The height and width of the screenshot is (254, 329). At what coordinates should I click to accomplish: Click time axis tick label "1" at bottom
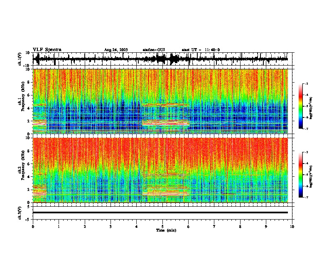(x=59, y=227)
